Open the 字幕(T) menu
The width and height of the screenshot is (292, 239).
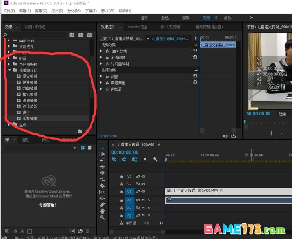91,11
